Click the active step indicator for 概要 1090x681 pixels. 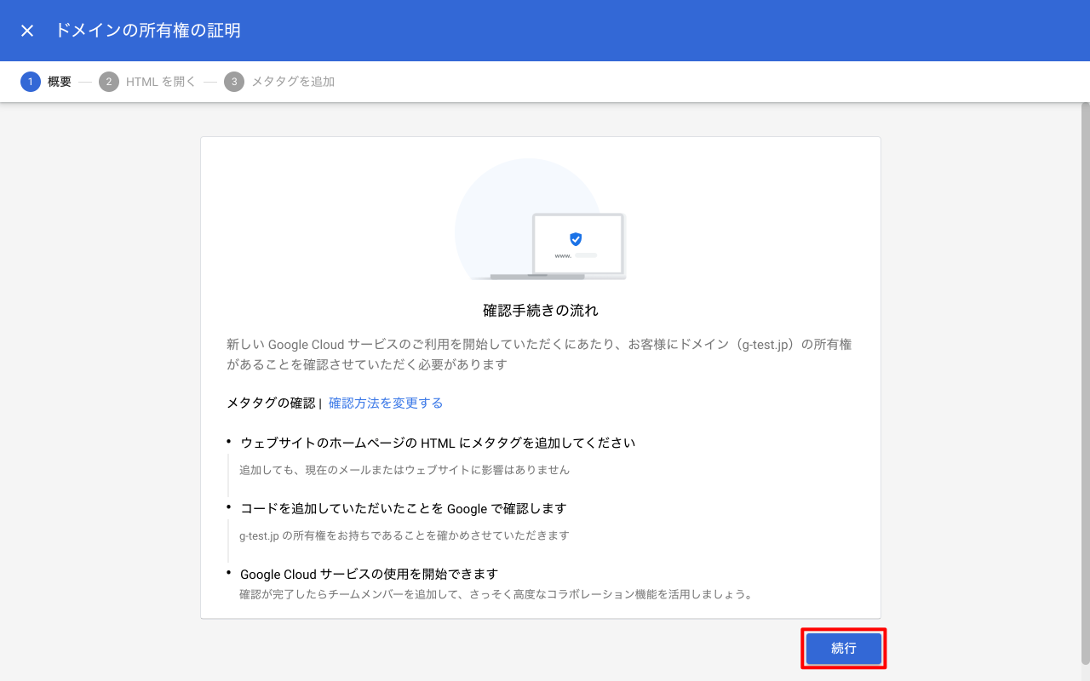tap(47, 82)
